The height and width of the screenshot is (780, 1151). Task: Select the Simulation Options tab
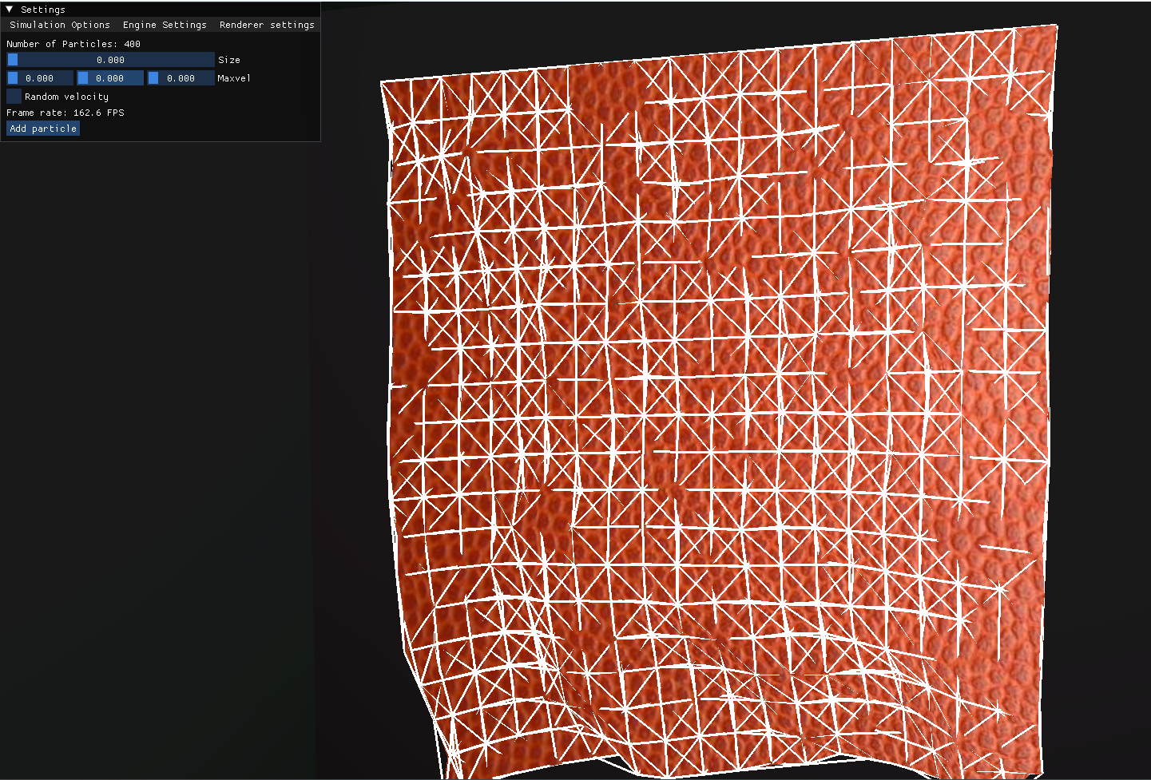(59, 25)
